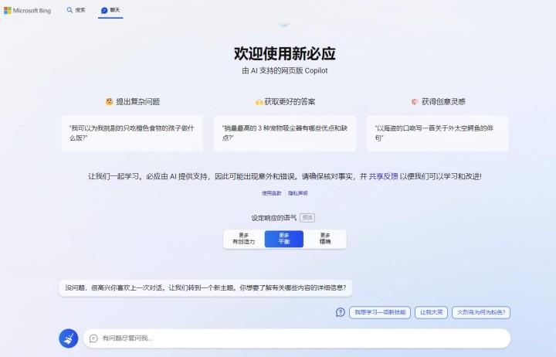
Task: Click the 获取更好的答案 column heading
Action: (290, 102)
